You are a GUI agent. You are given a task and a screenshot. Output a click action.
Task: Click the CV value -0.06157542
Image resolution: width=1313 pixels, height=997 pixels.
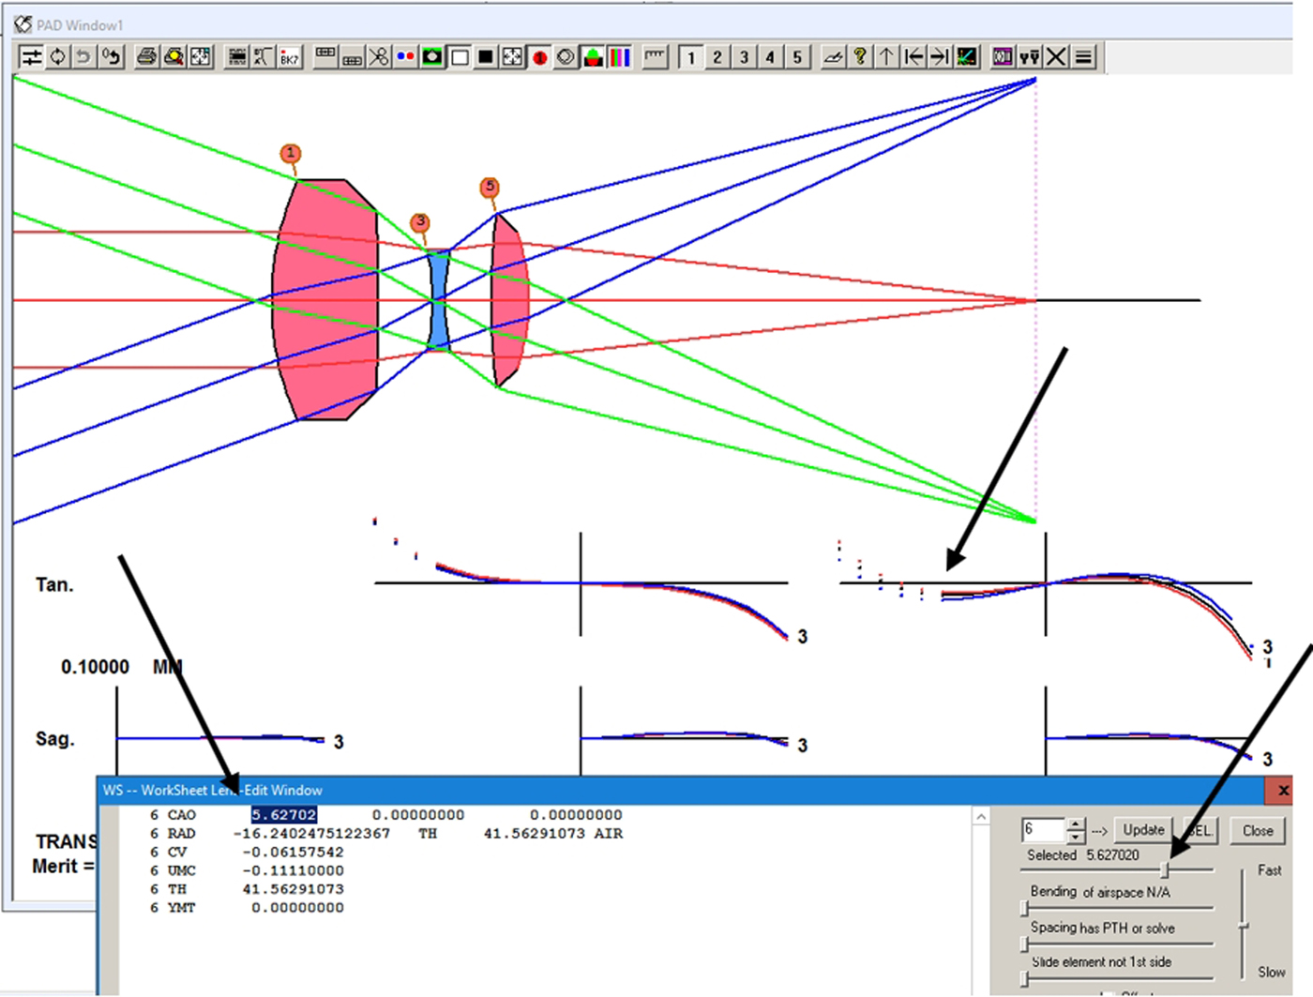coord(293,853)
